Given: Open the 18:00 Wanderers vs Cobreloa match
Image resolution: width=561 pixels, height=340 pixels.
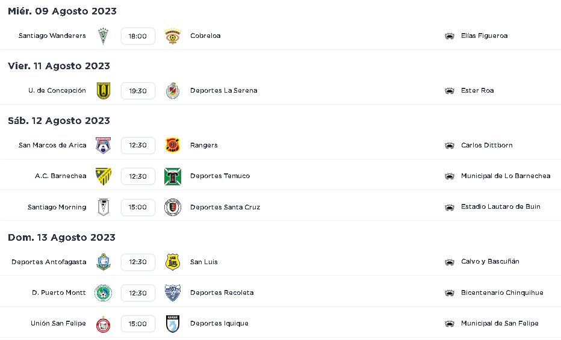Looking at the screenshot, I should coord(138,36).
